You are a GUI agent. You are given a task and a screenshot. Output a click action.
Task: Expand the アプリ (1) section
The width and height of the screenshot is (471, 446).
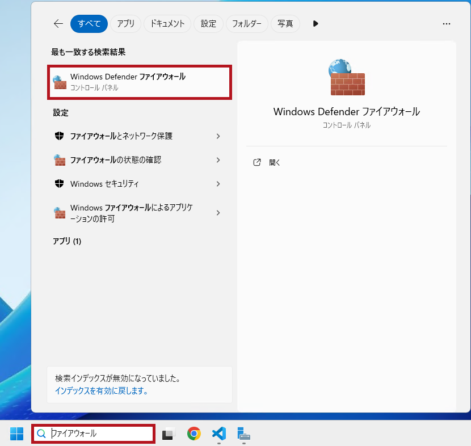[67, 241]
